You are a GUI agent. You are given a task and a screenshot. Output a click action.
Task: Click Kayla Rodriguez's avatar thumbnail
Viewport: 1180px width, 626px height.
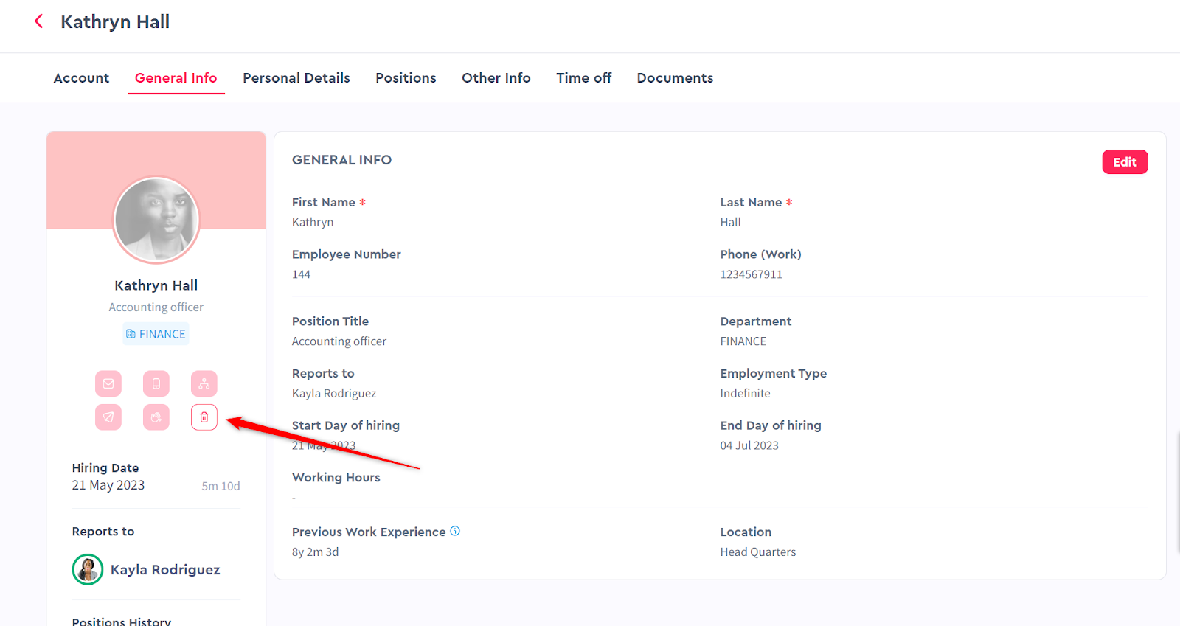(x=88, y=569)
